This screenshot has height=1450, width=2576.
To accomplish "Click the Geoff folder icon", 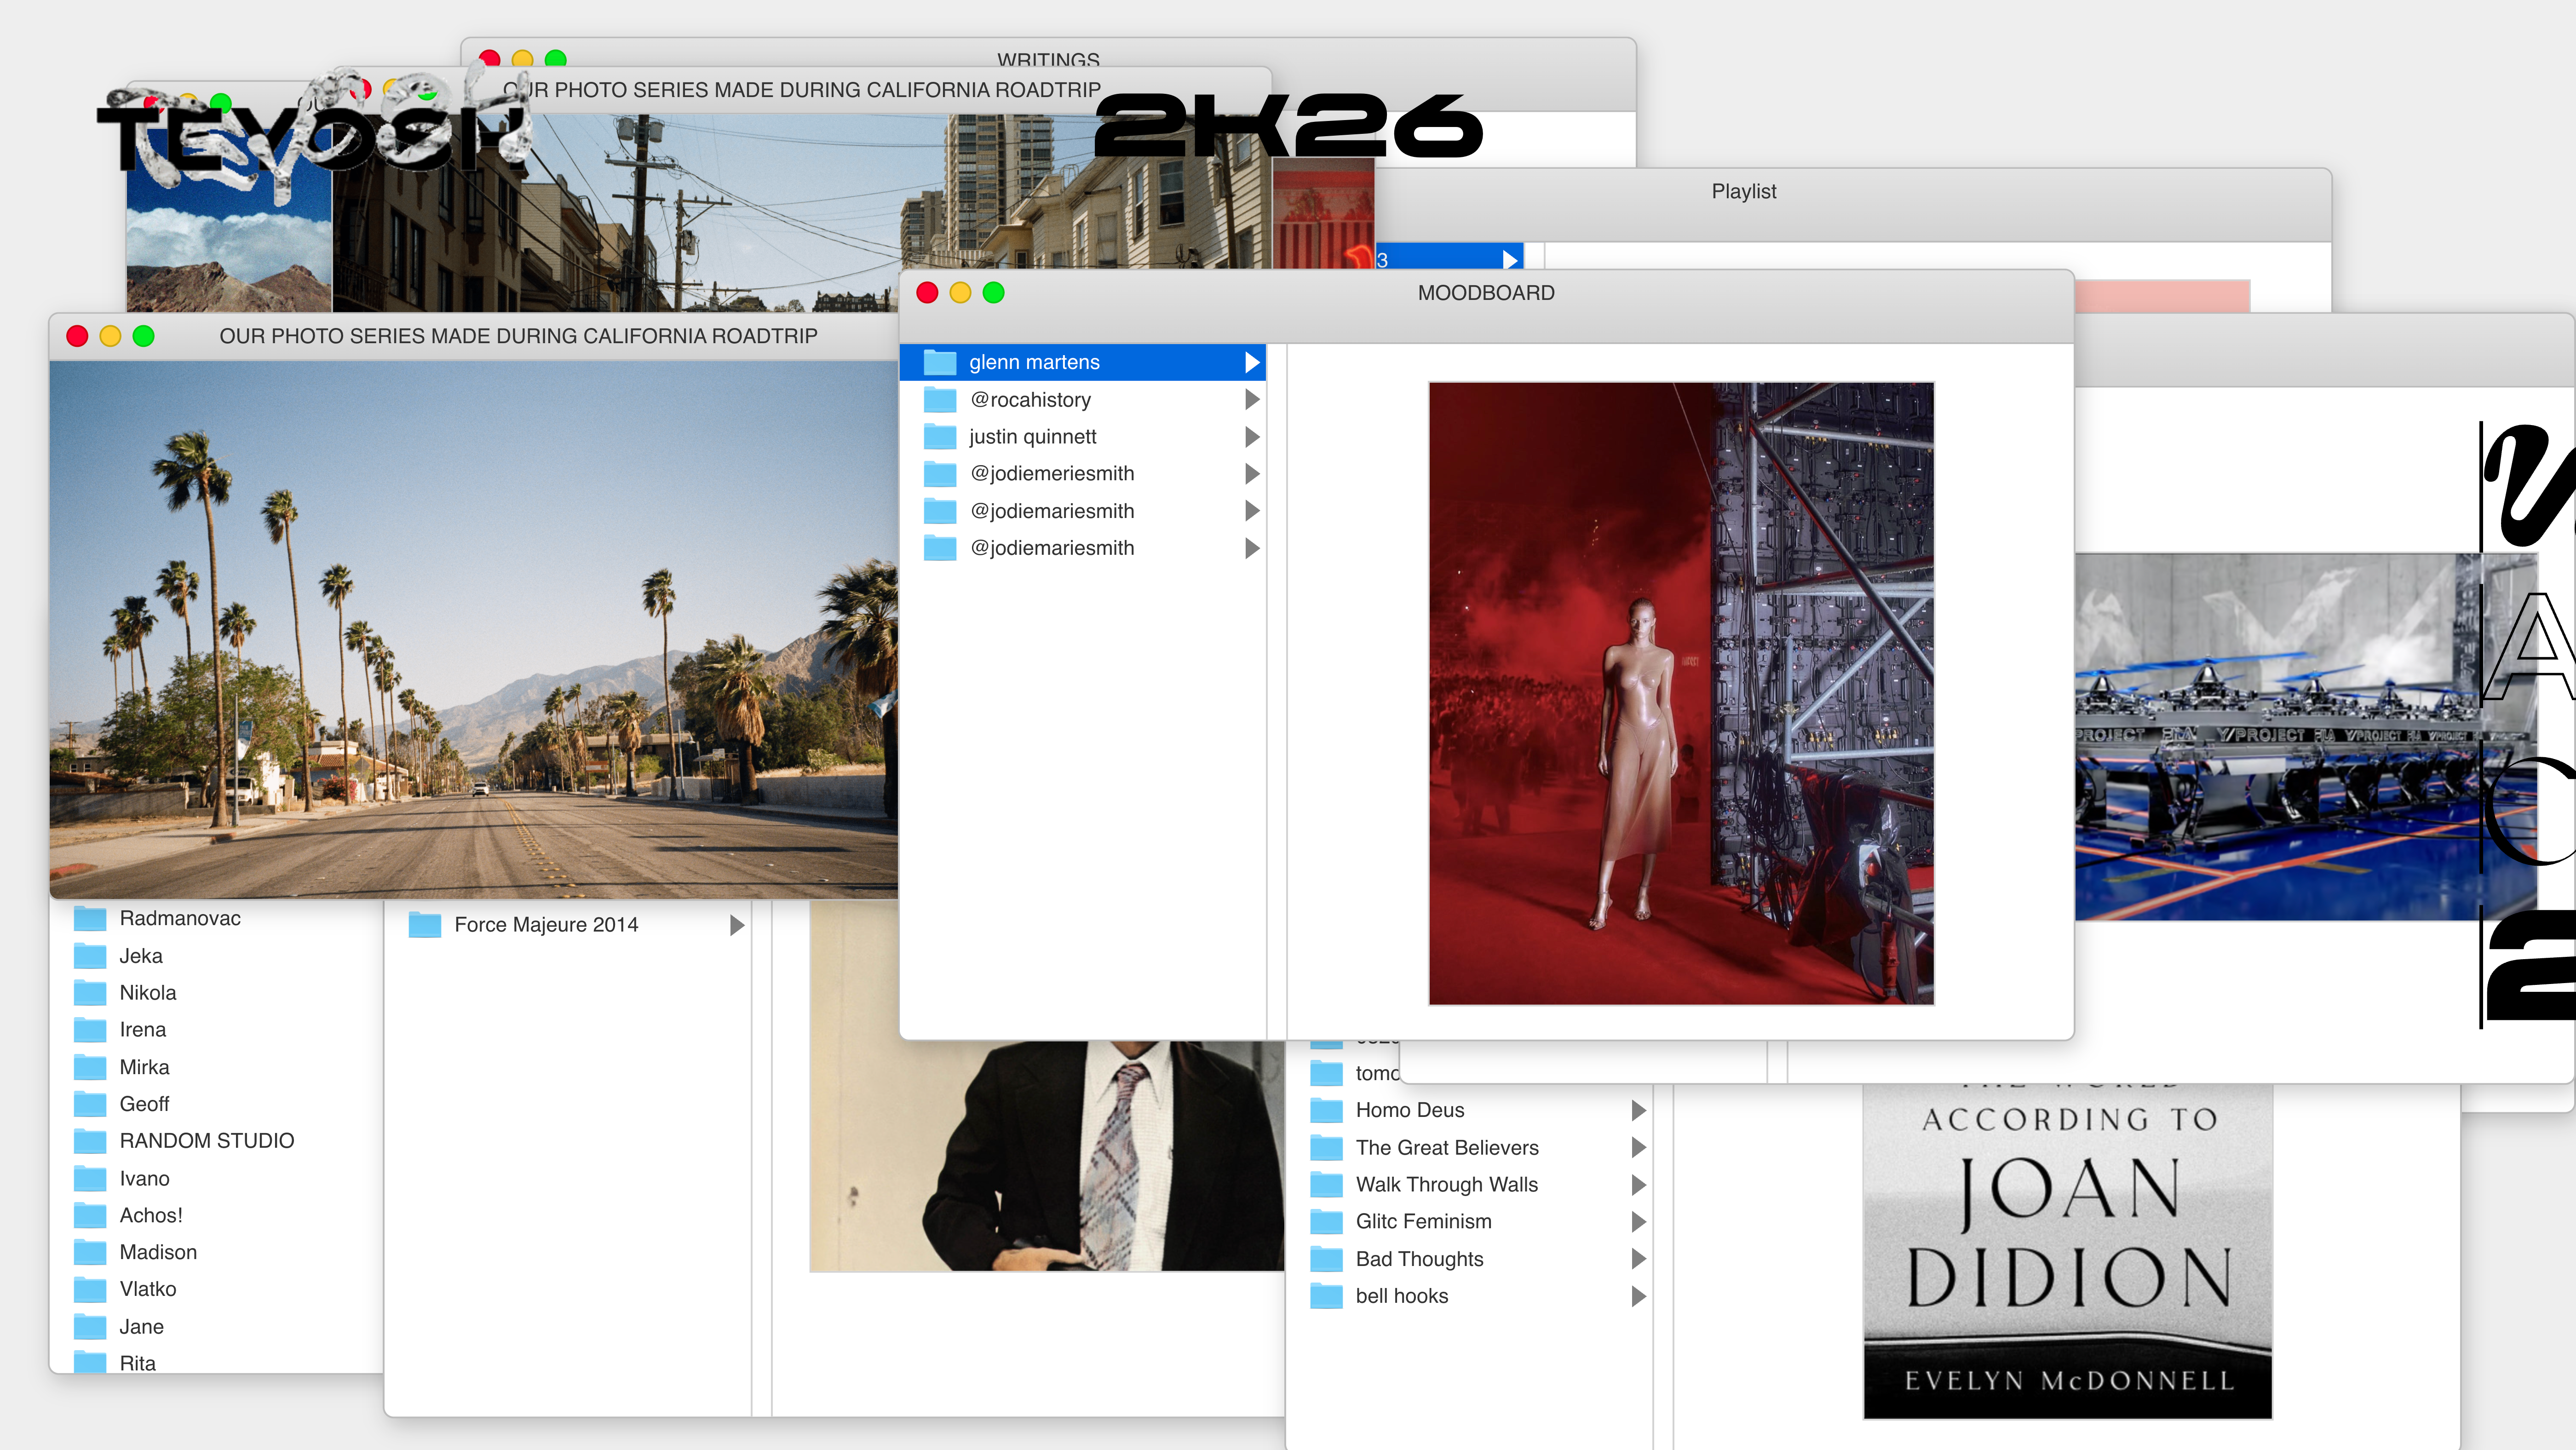I will click(x=90, y=1104).
